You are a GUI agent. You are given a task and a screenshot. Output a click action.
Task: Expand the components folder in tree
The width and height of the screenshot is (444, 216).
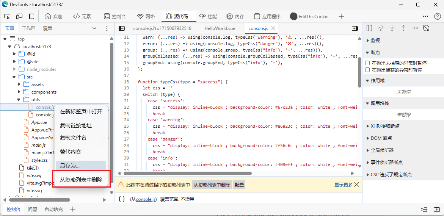(x=19, y=92)
